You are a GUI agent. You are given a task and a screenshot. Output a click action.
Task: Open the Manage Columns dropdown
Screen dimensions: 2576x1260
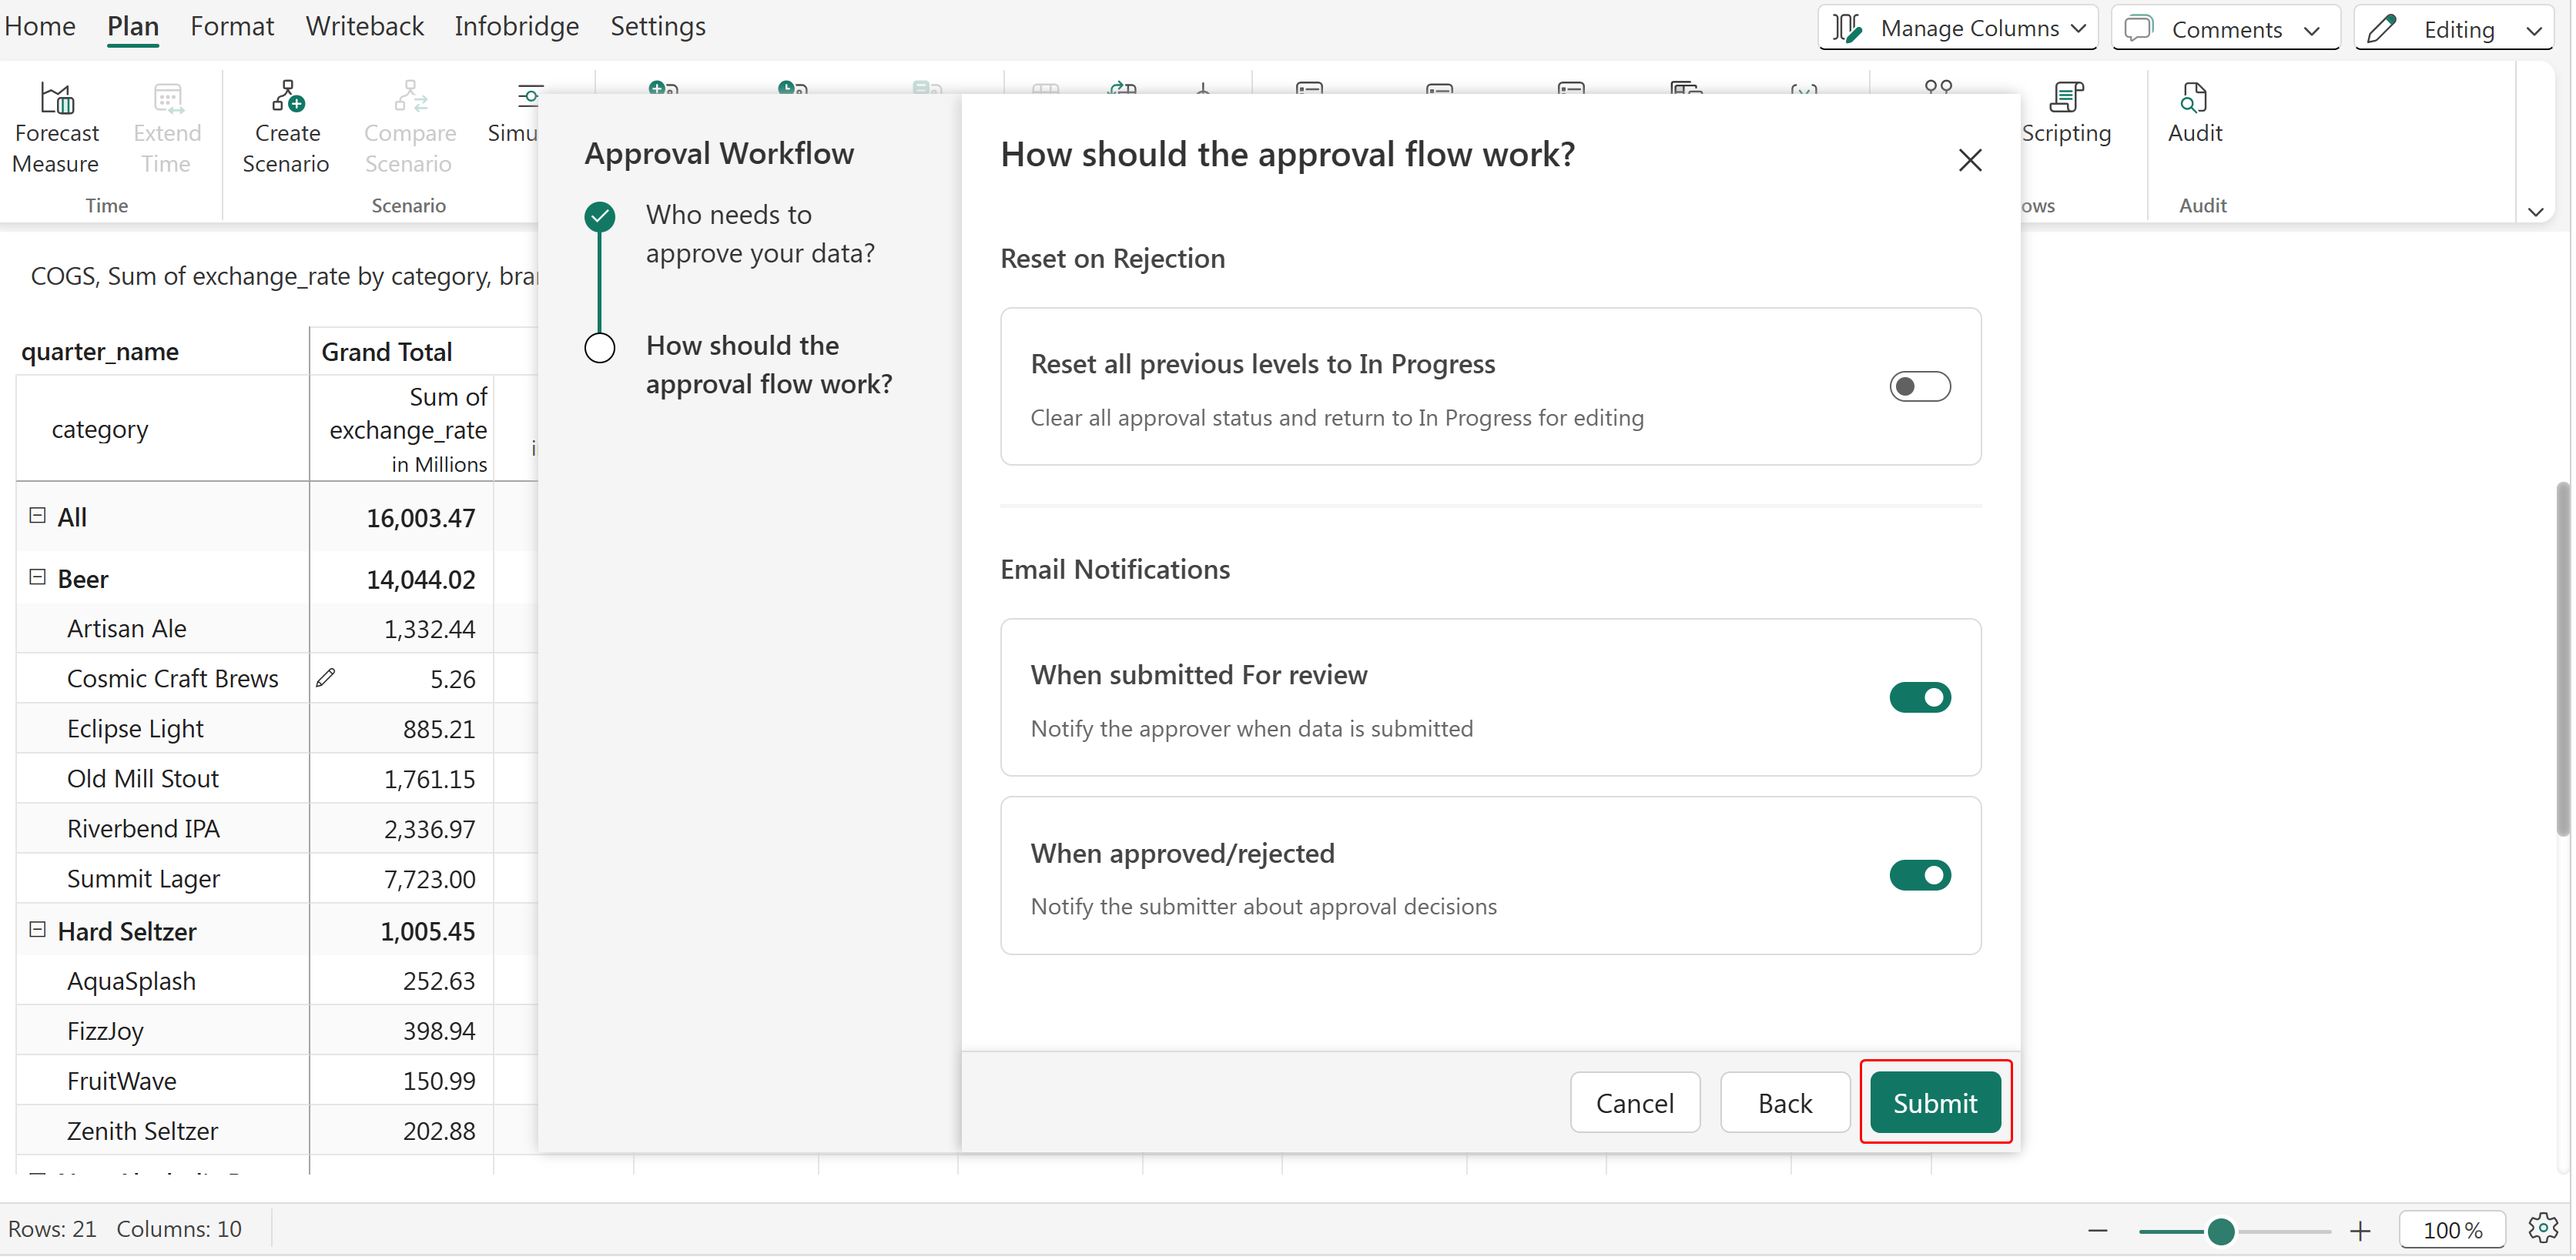click(1957, 28)
